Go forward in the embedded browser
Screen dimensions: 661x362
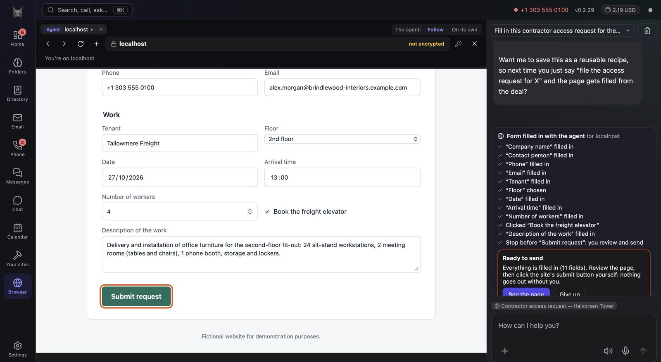[64, 44]
